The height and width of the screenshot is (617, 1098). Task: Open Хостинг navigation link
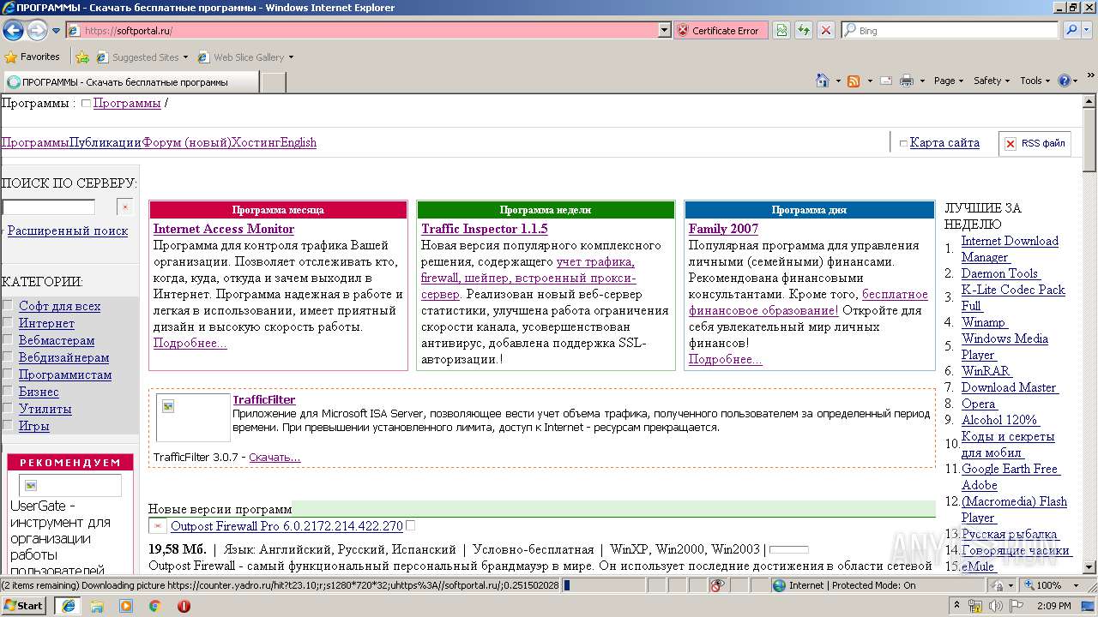pos(256,142)
